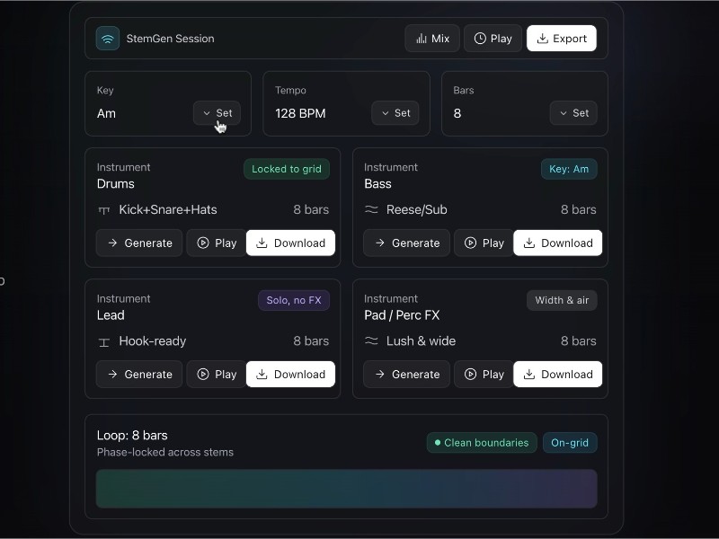Export the StemGen session
The height and width of the screenshot is (539, 719).
pyautogui.click(x=562, y=39)
